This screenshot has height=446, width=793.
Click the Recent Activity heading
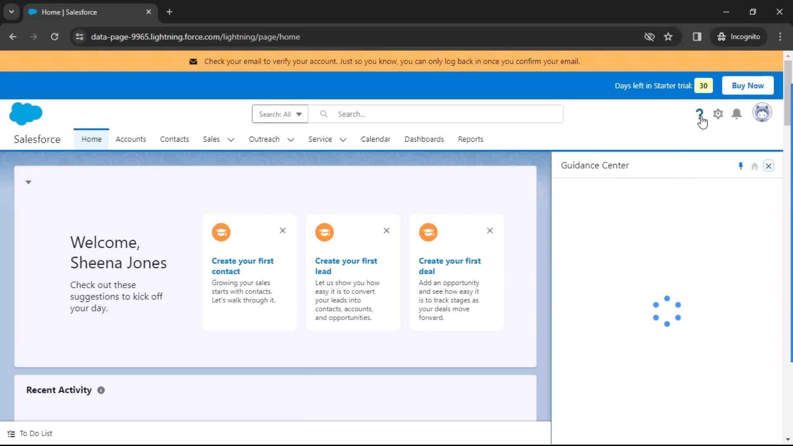pos(59,390)
